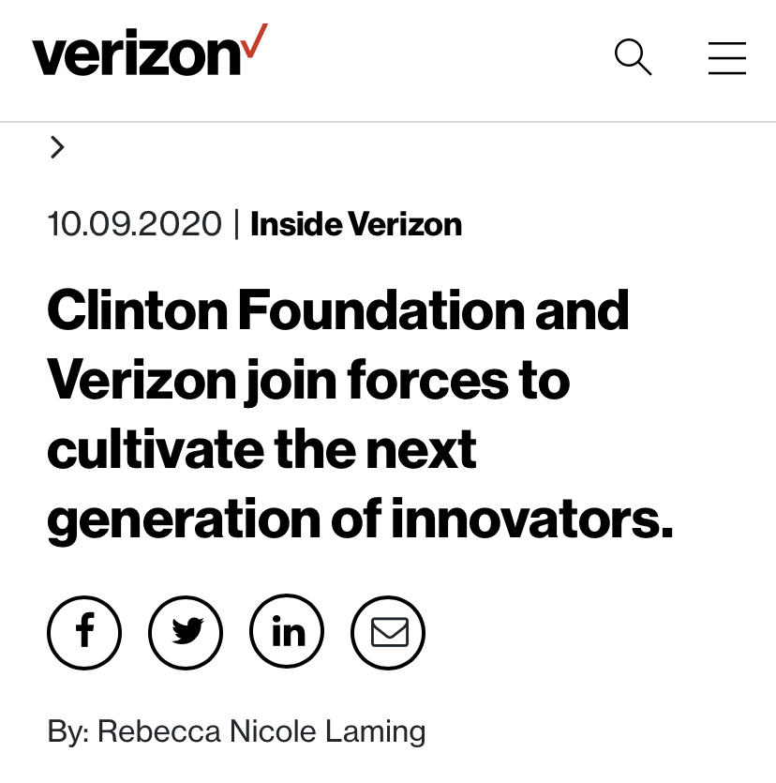The height and width of the screenshot is (783, 776).
Task: Share the article on LinkedIn
Action: click(x=287, y=633)
